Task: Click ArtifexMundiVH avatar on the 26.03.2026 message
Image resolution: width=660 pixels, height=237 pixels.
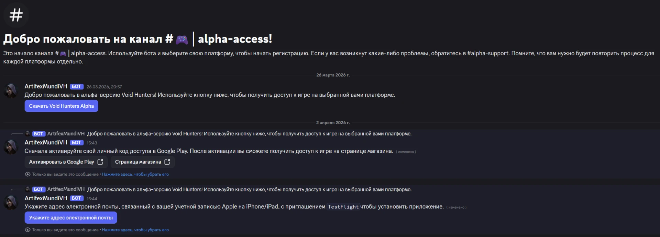Action: tap(11, 91)
